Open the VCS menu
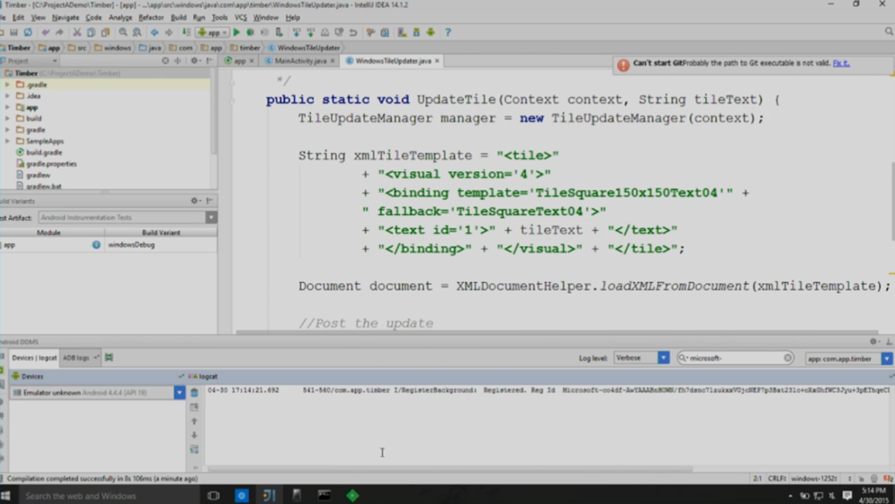Image resolution: width=895 pixels, height=504 pixels. (x=240, y=17)
